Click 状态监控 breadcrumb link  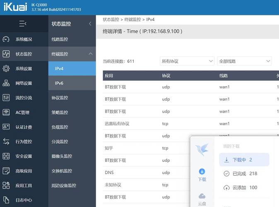click(x=111, y=19)
